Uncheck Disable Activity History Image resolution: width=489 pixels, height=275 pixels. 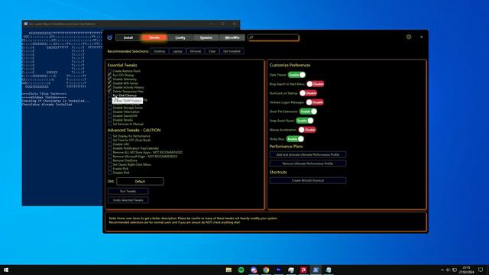click(109, 87)
